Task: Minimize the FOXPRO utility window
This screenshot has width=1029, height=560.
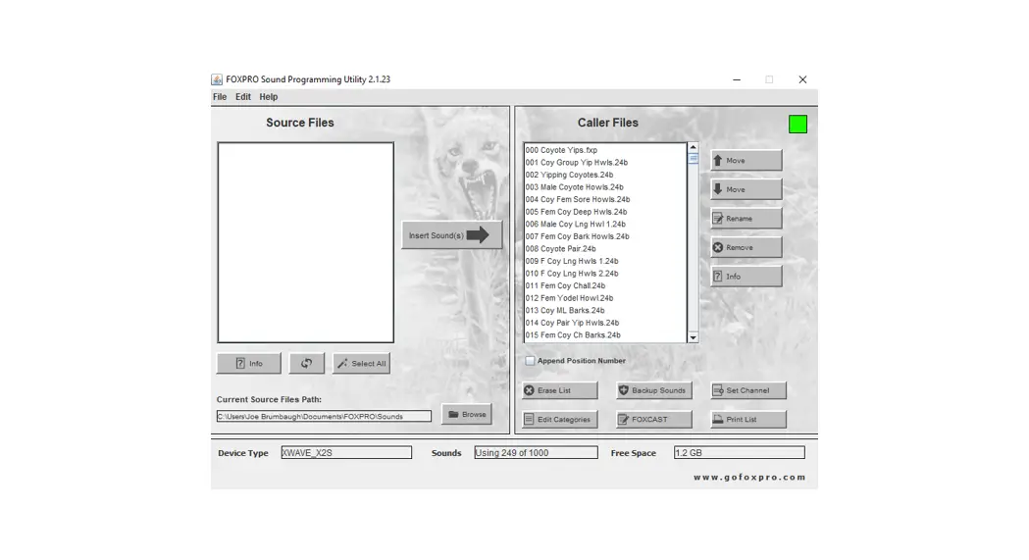Action: pos(737,79)
